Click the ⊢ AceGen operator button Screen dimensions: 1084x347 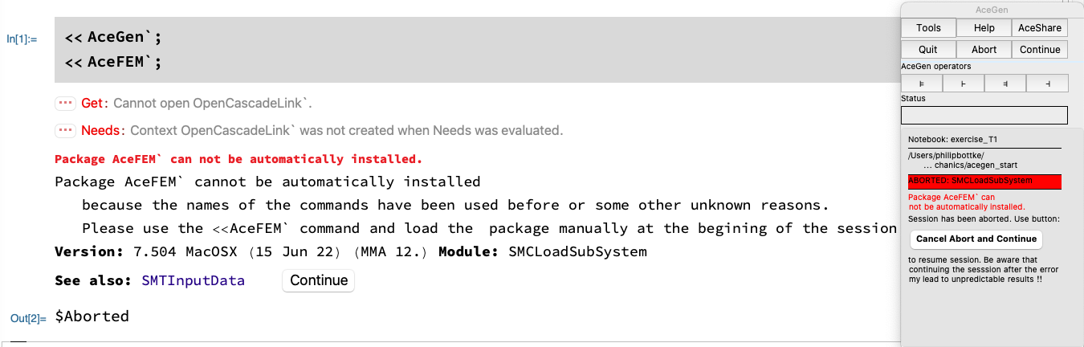pos(964,84)
